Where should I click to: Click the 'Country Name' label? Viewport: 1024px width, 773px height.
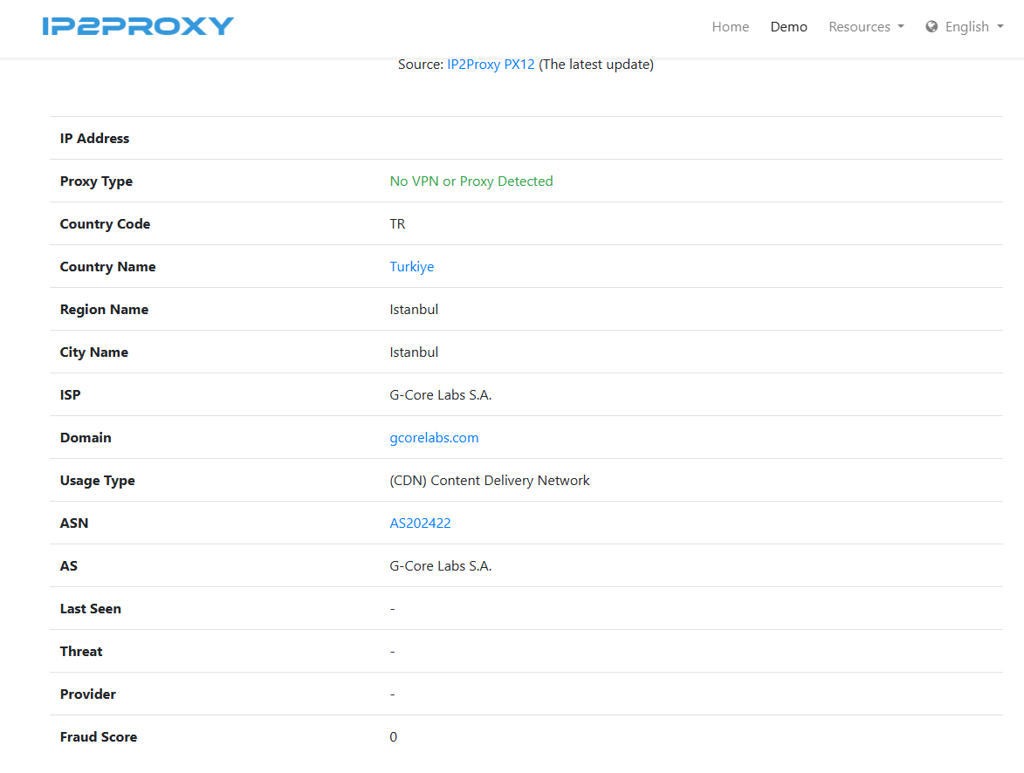point(107,266)
